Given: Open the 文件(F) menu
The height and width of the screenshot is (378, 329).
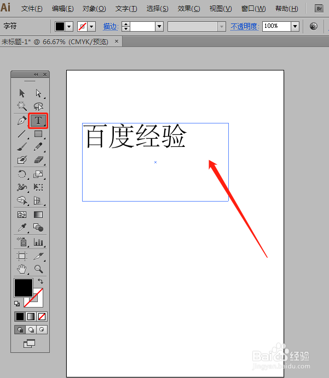Looking at the screenshot, I should [x=32, y=9].
